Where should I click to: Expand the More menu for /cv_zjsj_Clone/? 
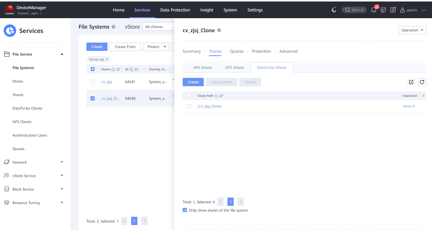409,106
